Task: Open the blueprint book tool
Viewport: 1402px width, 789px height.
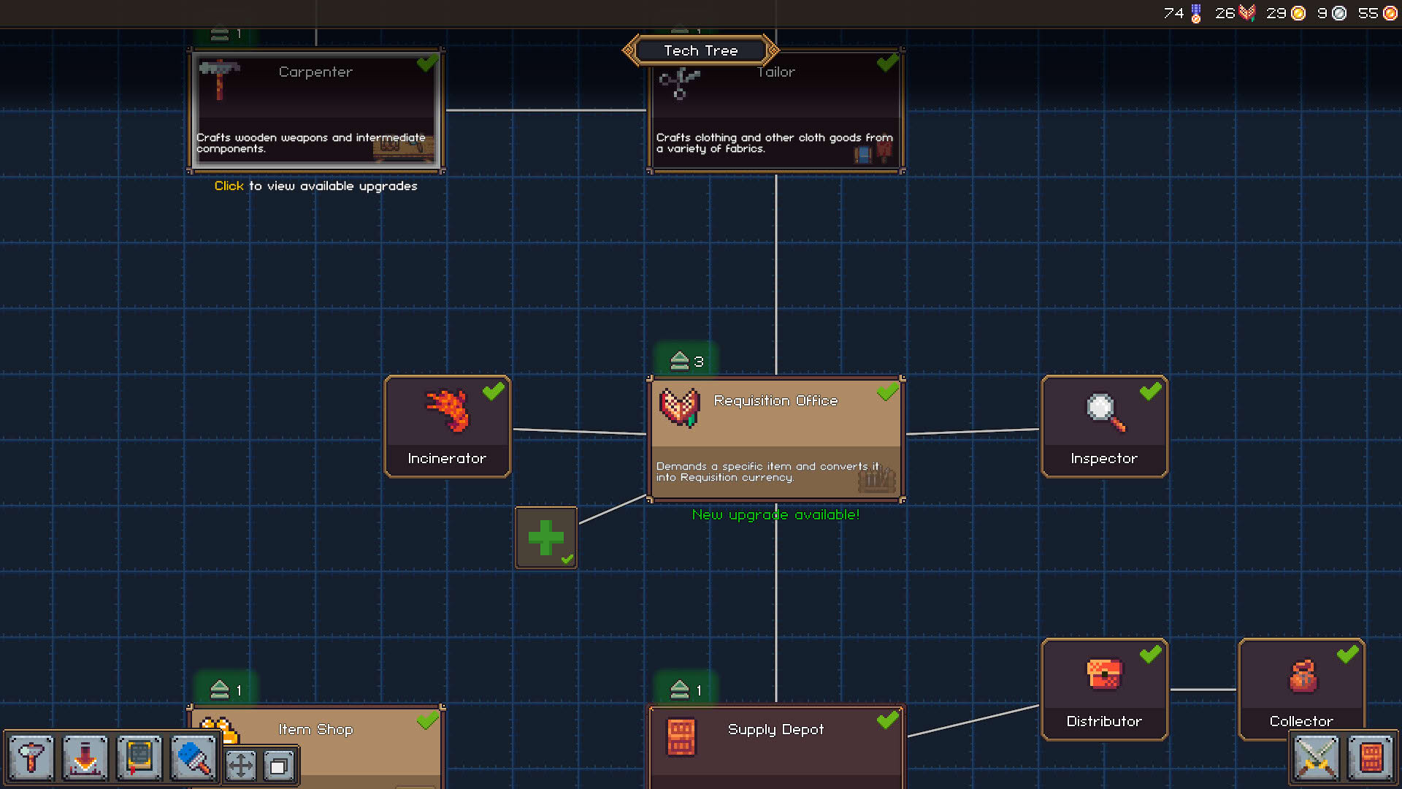Action: (139, 758)
